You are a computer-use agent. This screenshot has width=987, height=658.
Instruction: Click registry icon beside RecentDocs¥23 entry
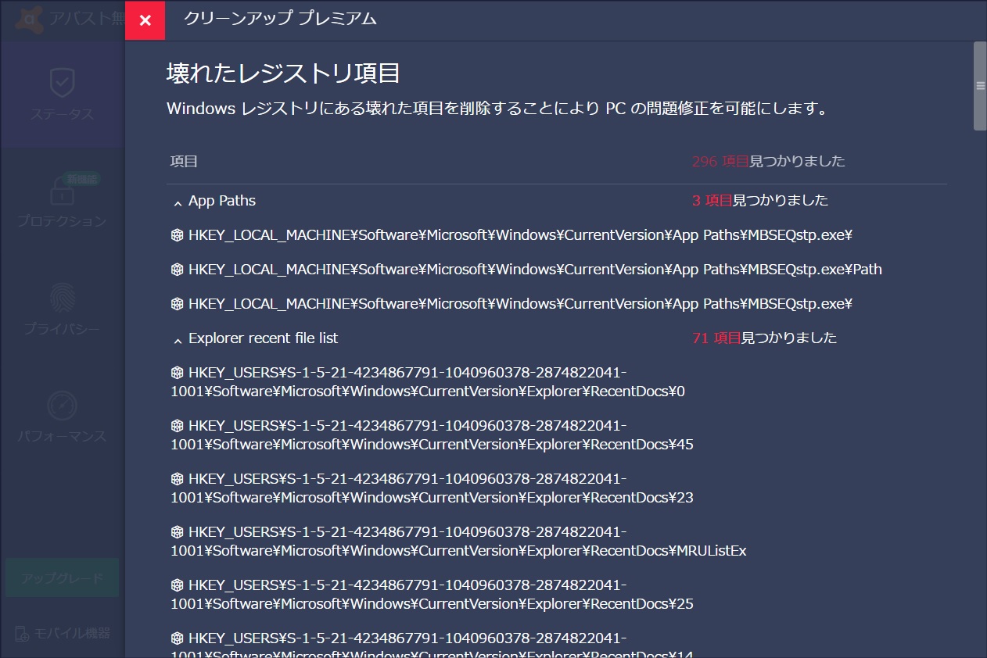[x=178, y=479]
